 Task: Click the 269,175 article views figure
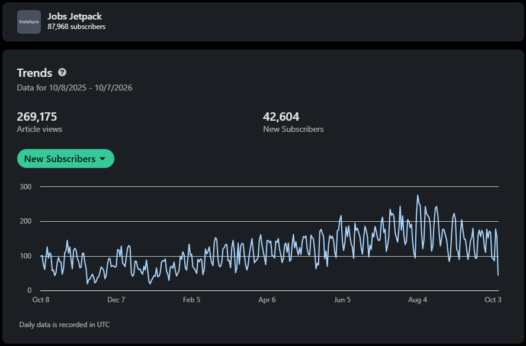pos(37,117)
